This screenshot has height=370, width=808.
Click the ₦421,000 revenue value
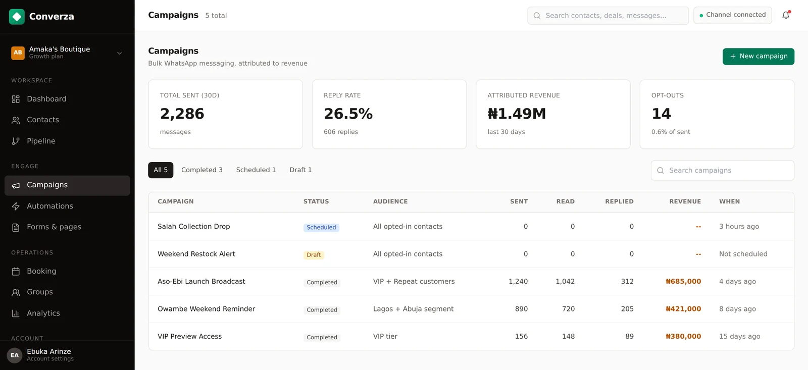click(x=683, y=309)
